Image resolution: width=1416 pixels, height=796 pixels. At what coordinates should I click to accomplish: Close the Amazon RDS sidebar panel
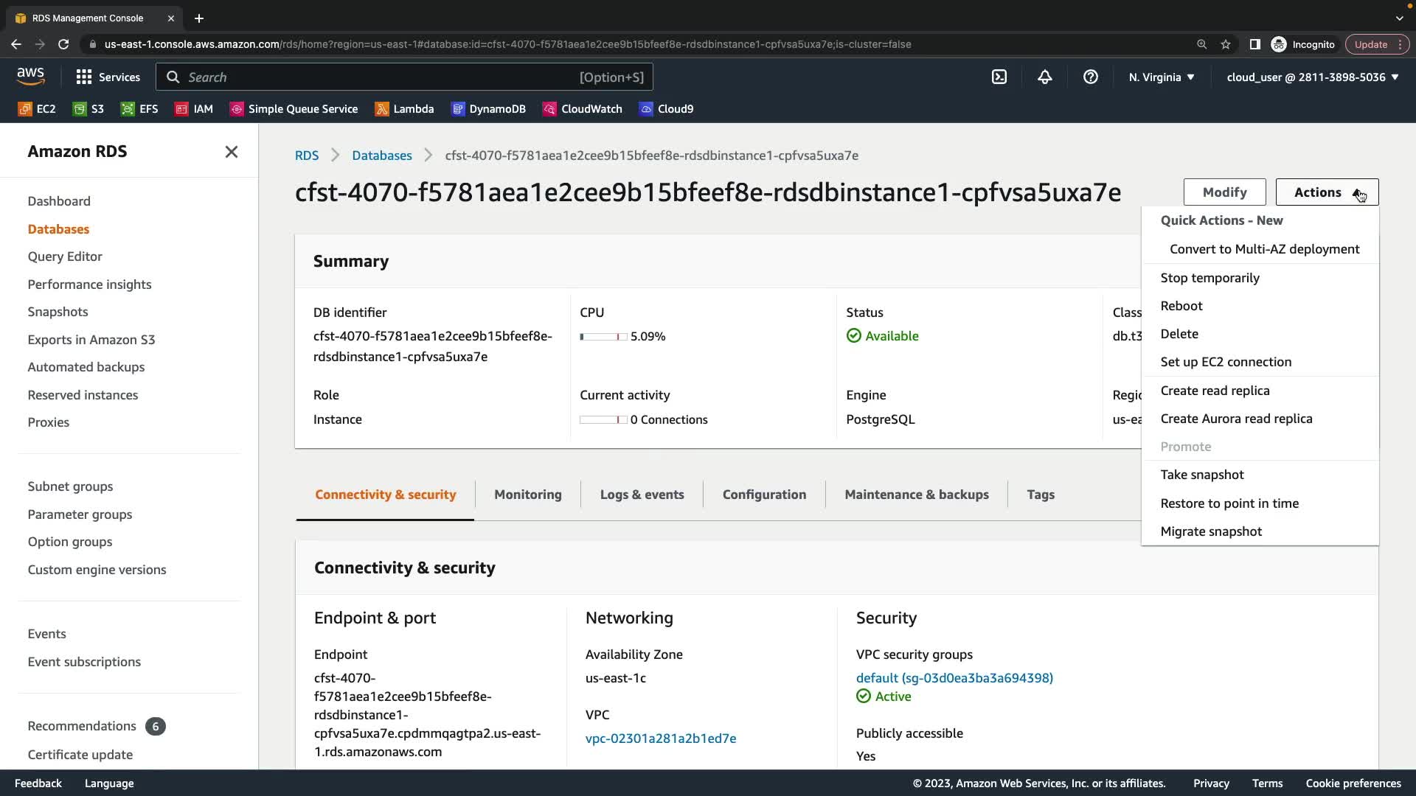231,152
